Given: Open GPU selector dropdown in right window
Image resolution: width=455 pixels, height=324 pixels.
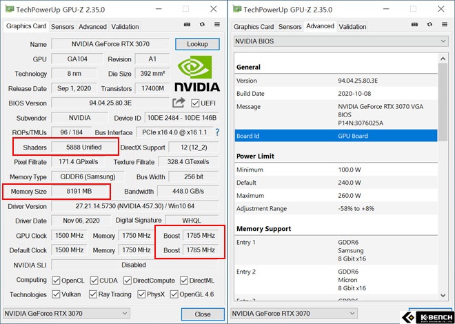Looking at the screenshot, I should [x=294, y=314].
